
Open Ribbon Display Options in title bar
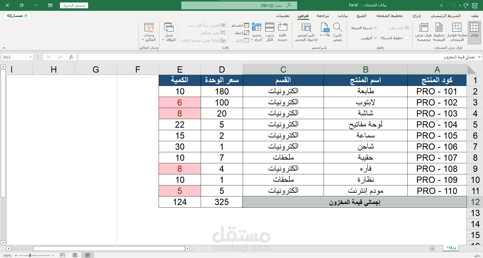50,5
